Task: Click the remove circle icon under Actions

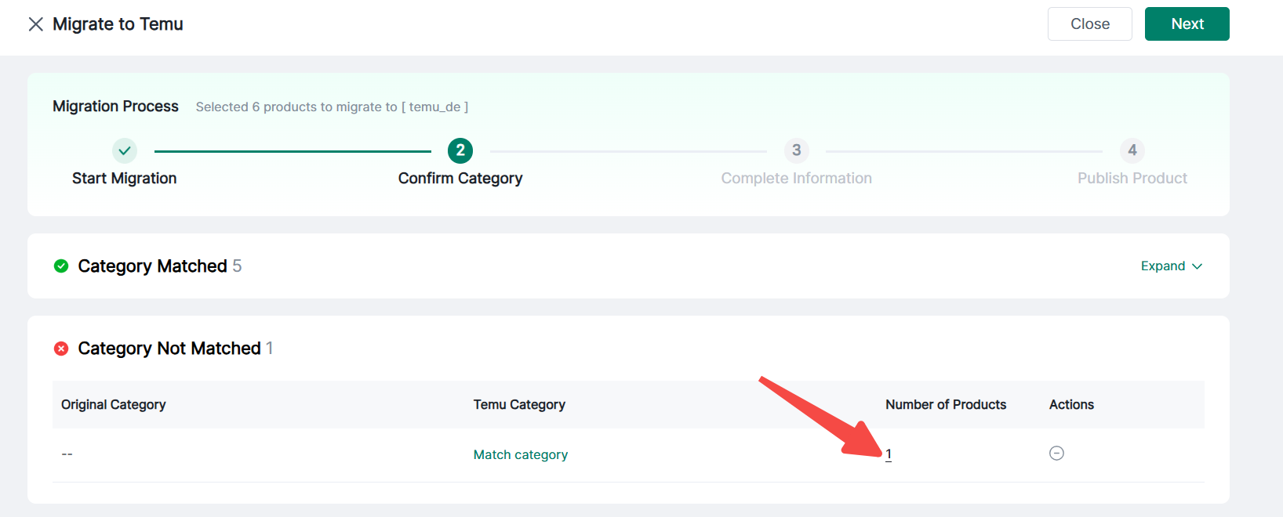Action: pyautogui.click(x=1056, y=454)
